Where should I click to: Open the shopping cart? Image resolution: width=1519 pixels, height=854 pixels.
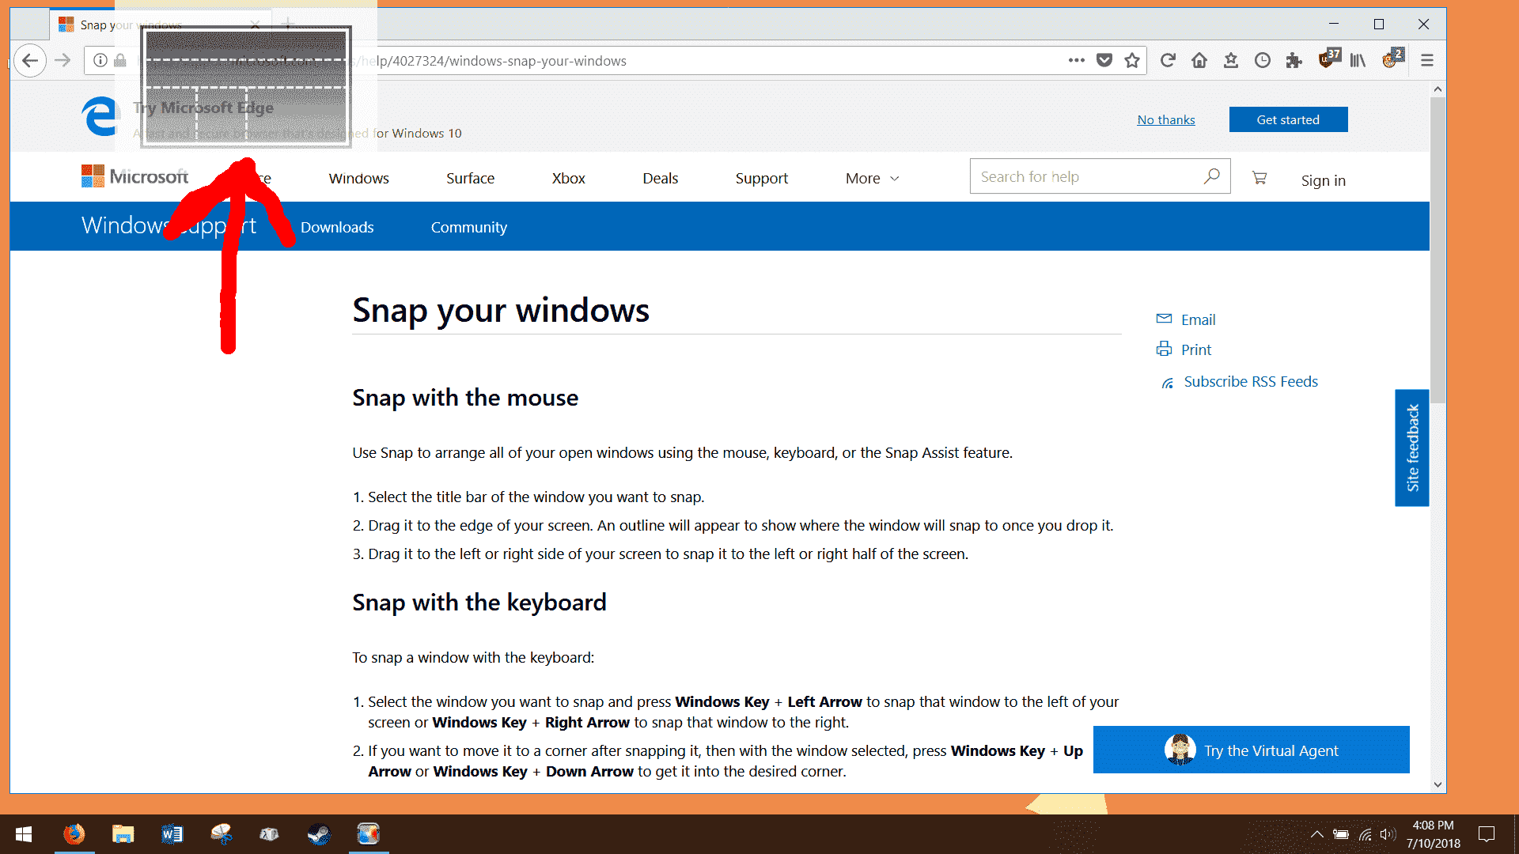tap(1260, 178)
